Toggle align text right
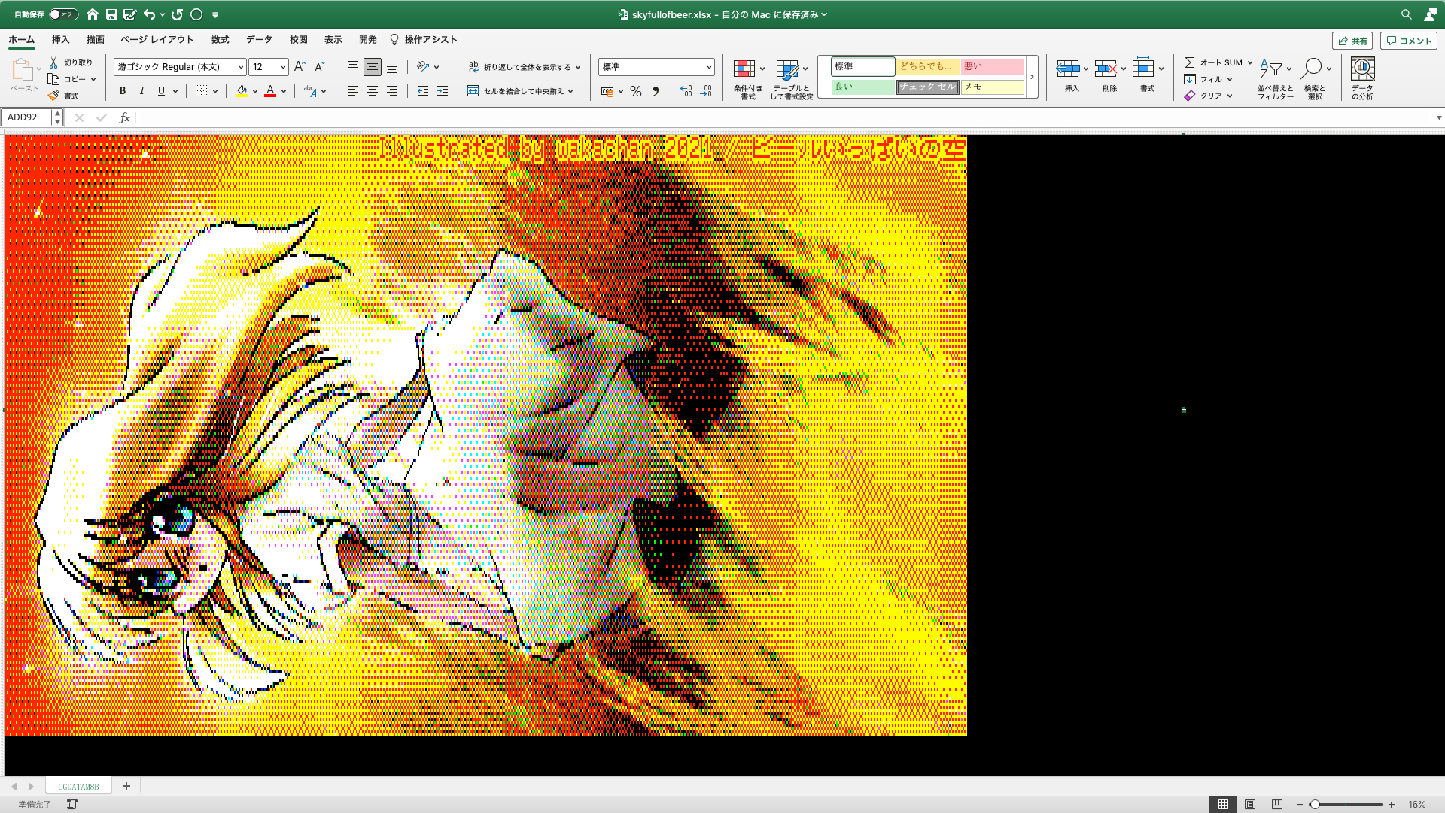This screenshot has width=1445, height=813. 392,91
